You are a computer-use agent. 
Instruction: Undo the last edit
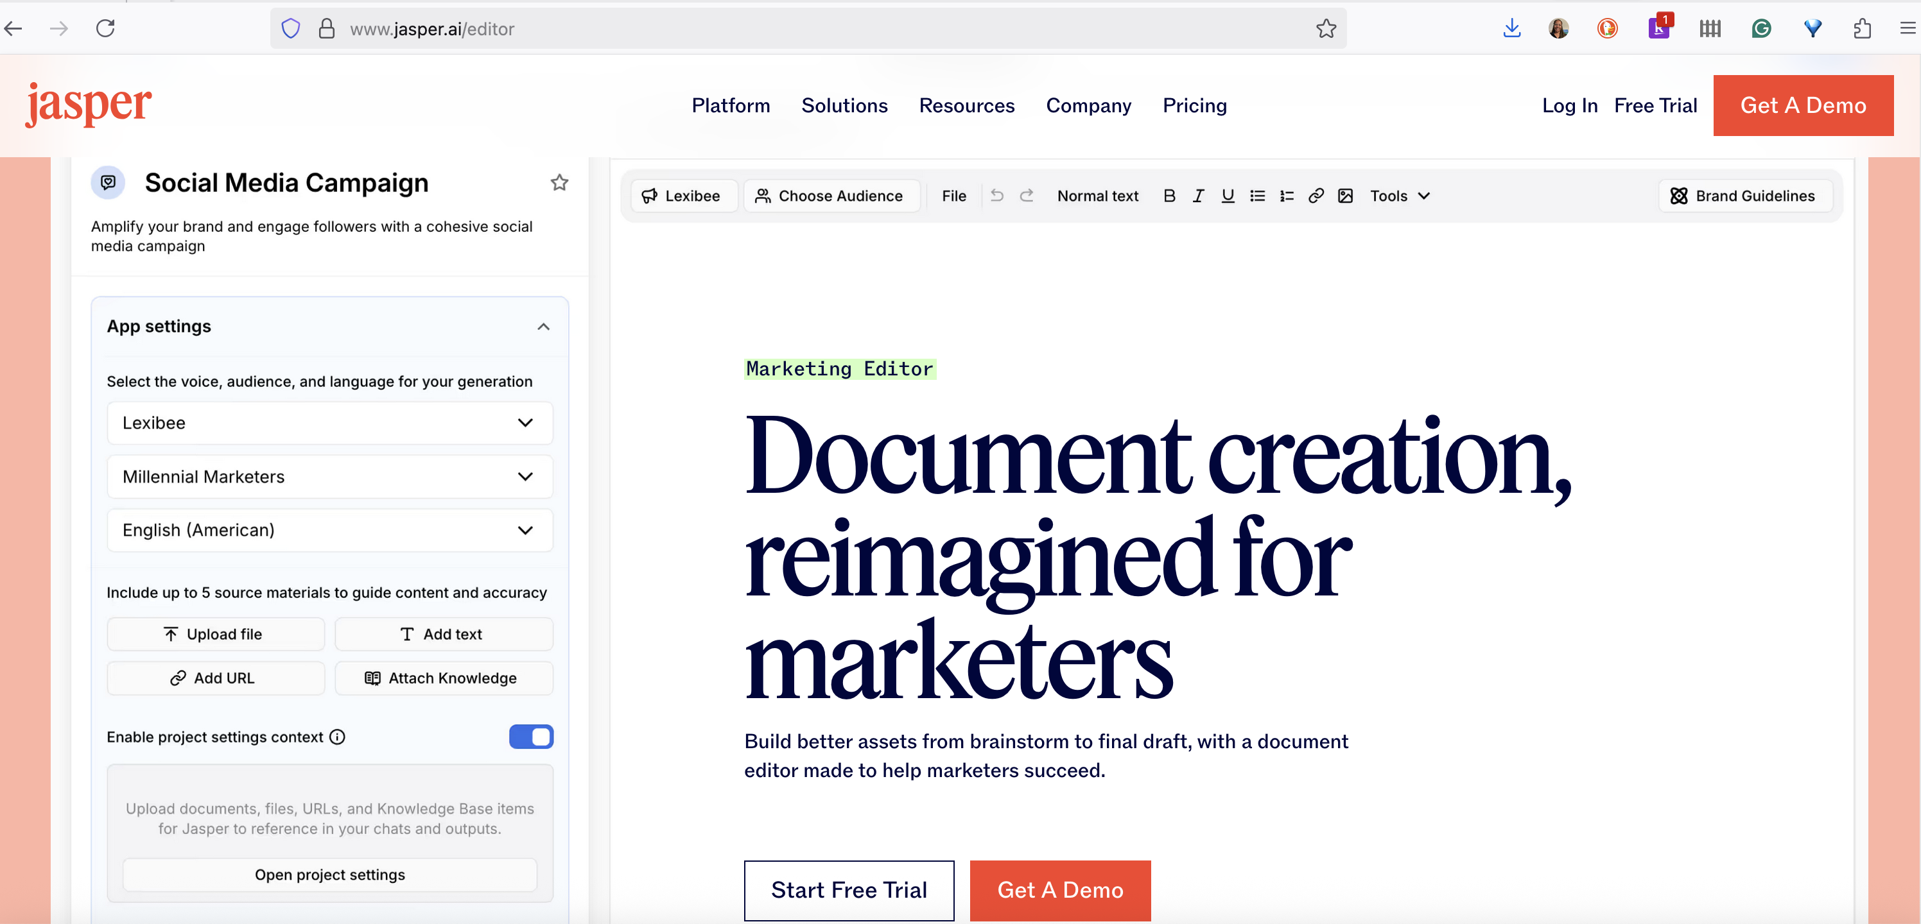coord(997,195)
